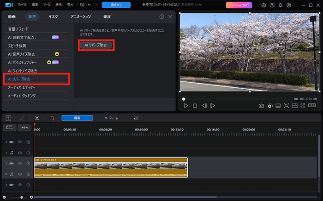
Task: Select the crop tool icon
Action: coord(52,118)
